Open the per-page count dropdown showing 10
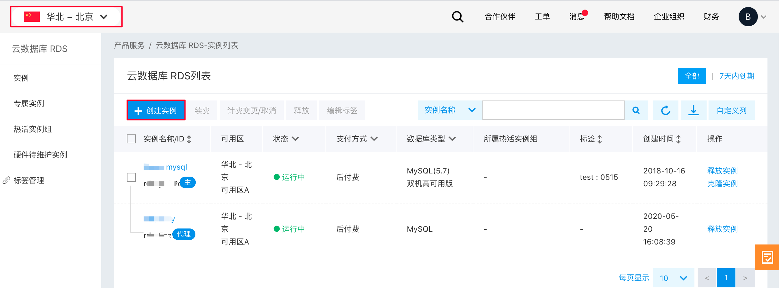779x288 pixels. pos(673,278)
